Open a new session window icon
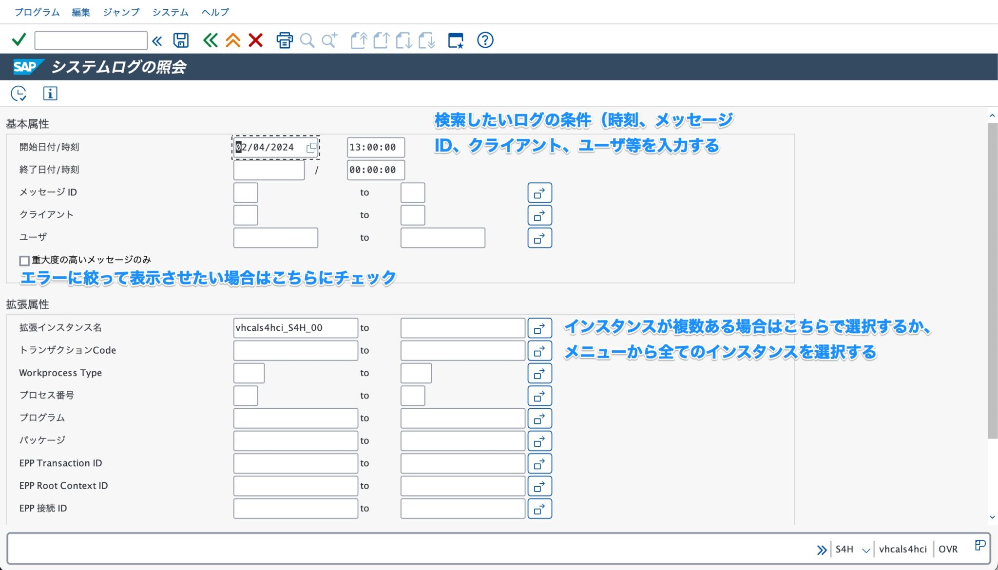The width and height of the screenshot is (998, 570). point(456,40)
